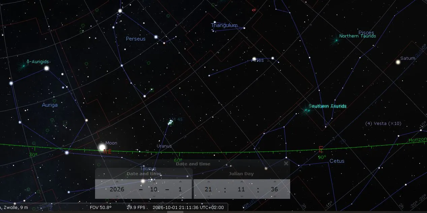Click the red E cardinal point marker
This screenshot has width=427, height=213.
pyautogui.click(x=321, y=149)
